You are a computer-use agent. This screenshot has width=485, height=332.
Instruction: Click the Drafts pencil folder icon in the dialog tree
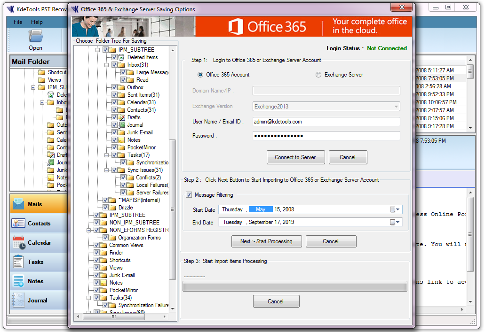[x=121, y=117]
